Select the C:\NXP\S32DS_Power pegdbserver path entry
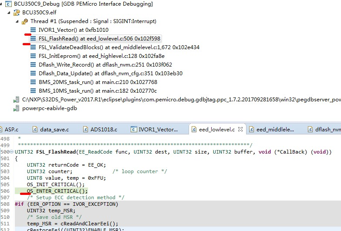Image resolution: width=341 pixels, height=231 pixels. 181,100
